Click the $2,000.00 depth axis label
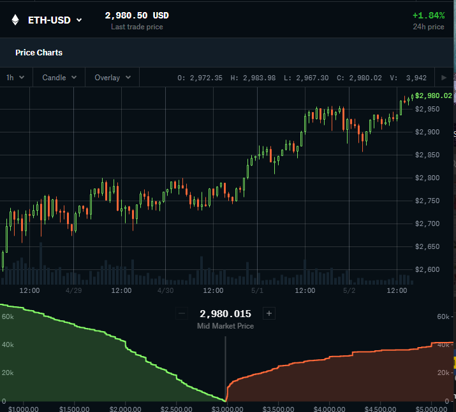 (x=126, y=409)
